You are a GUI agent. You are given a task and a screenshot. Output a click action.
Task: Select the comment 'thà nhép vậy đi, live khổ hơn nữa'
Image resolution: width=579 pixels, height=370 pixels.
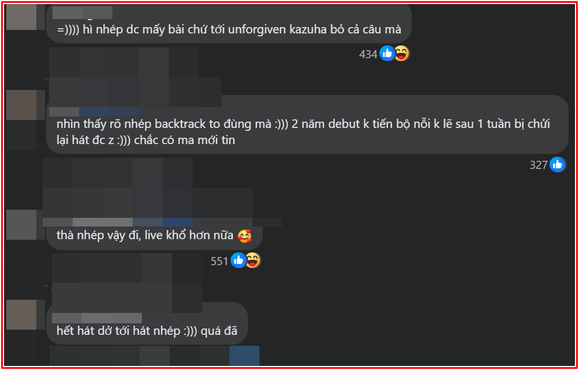pyautogui.click(x=154, y=236)
